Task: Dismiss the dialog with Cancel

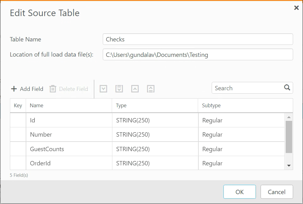Action: point(276,192)
